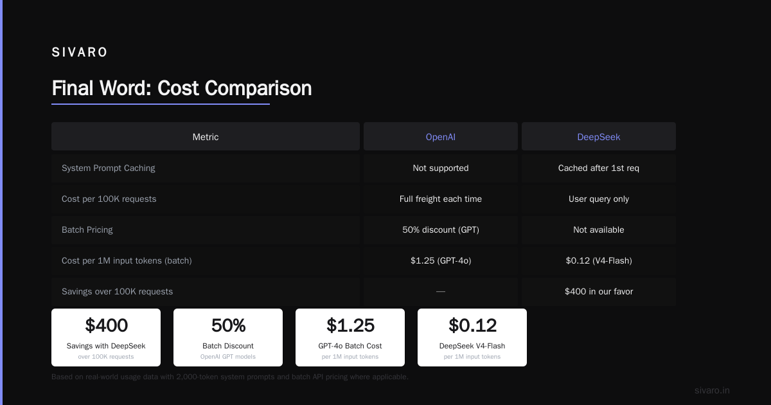The image size is (771, 405).
Task: Click the $0.12 stat card value
Action: tap(472, 326)
